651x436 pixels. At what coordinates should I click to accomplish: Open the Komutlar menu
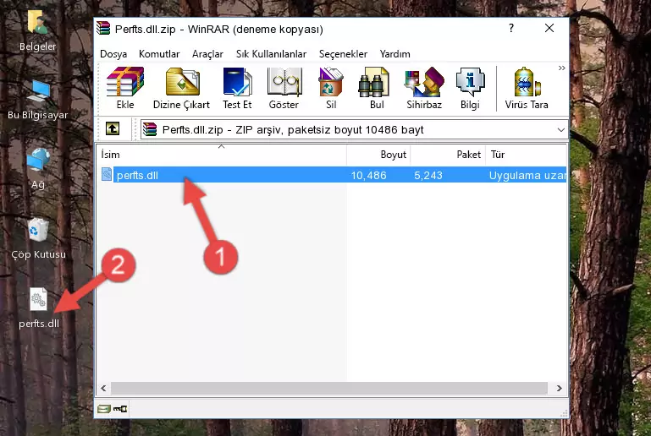point(159,54)
